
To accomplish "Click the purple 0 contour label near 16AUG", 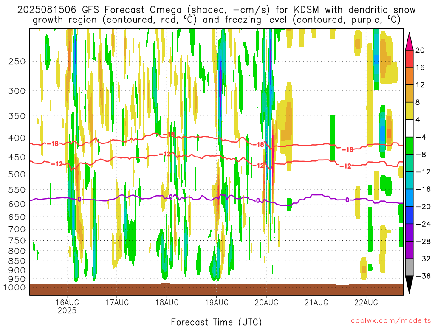I will coord(79,199).
